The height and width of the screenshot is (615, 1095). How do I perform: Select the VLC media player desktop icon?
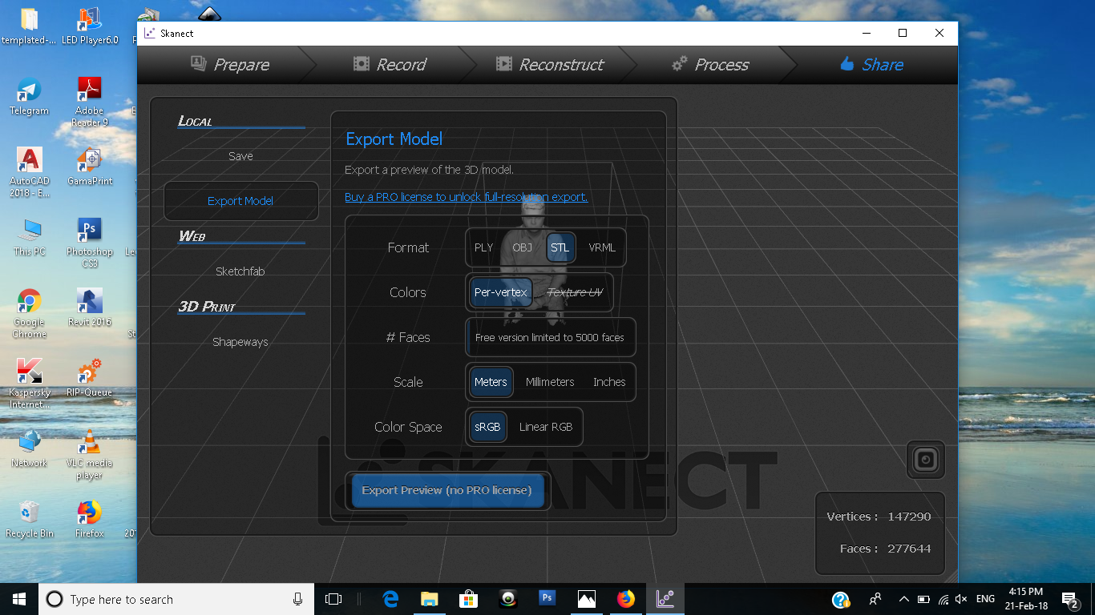pos(89,454)
